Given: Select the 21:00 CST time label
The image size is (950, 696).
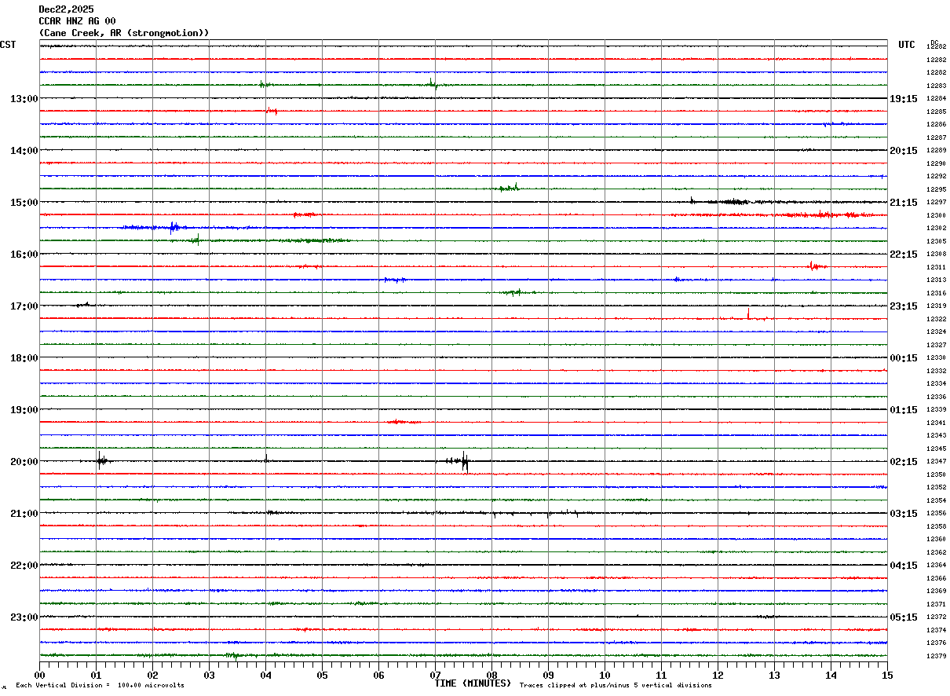Looking at the screenshot, I should tap(24, 513).
